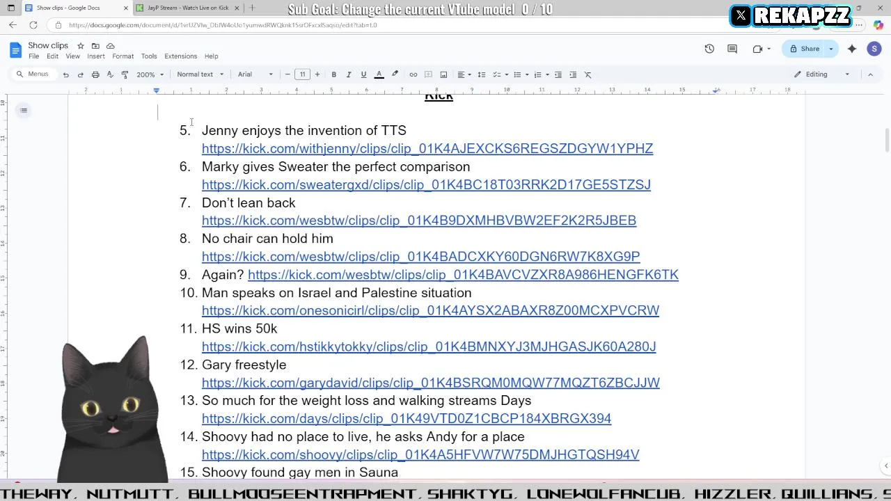Add a comment from the toolbar

coord(428,74)
